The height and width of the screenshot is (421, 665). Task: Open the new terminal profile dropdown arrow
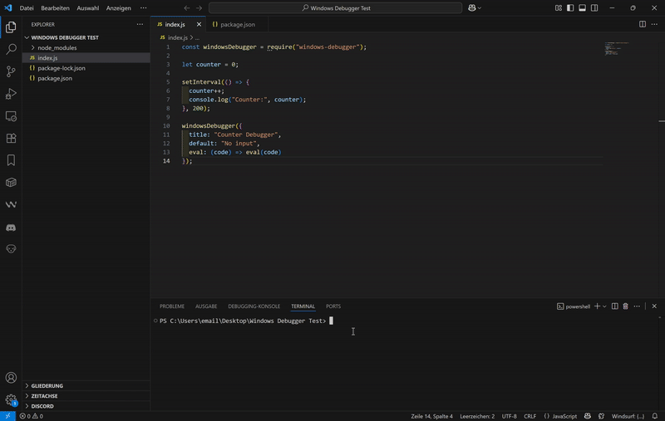(604, 306)
